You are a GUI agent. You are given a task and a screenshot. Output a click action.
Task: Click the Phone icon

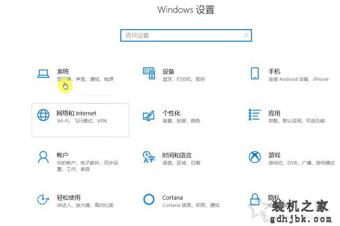pos(254,73)
